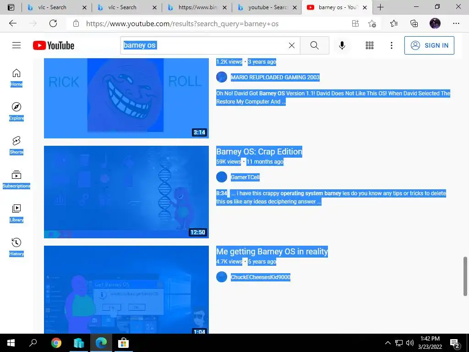Open Windows taskbar search
The height and width of the screenshot is (352, 469).
coord(33,343)
